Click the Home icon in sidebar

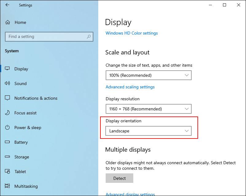coord(7,22)
